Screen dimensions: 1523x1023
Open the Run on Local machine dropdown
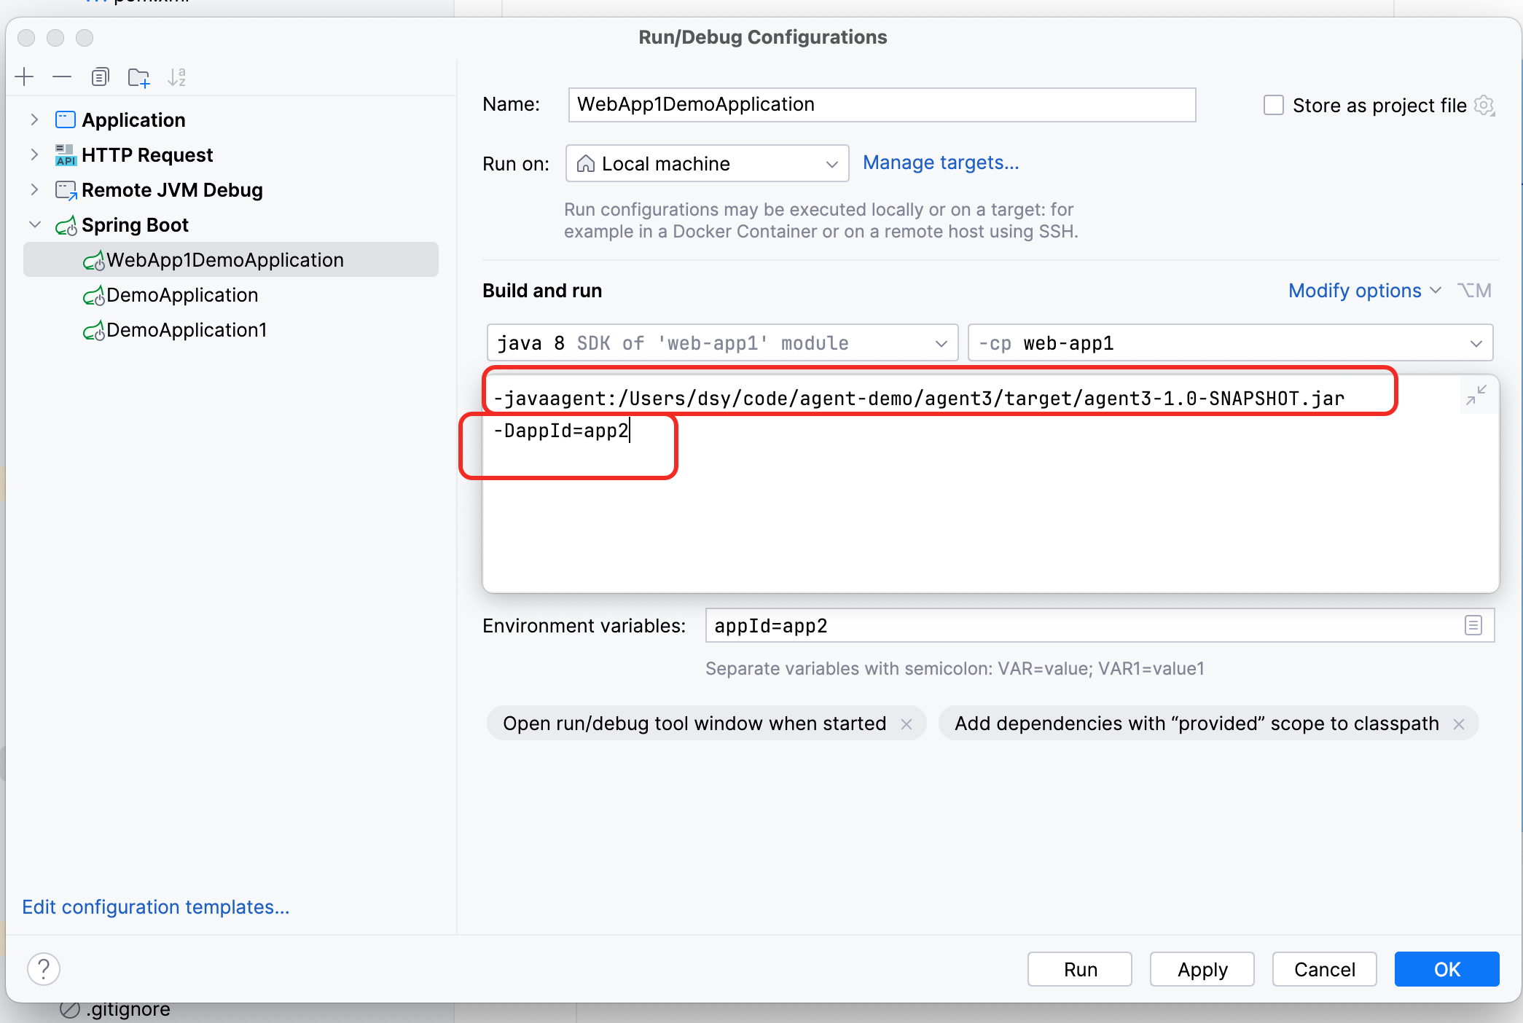707,164
